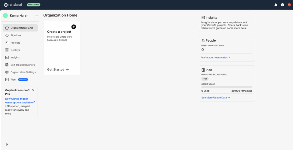Open New Github trigger event options link
Image resolution: width=293 pixels, height=150 pixels.
tap(20, 101)
